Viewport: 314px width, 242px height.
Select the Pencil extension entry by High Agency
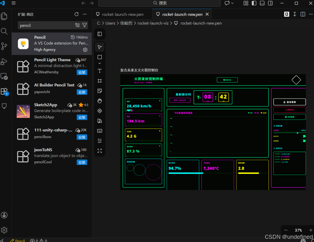pos(52,44)
